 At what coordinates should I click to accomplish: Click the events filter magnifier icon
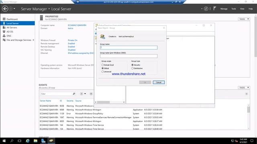[x=74, y=94]
